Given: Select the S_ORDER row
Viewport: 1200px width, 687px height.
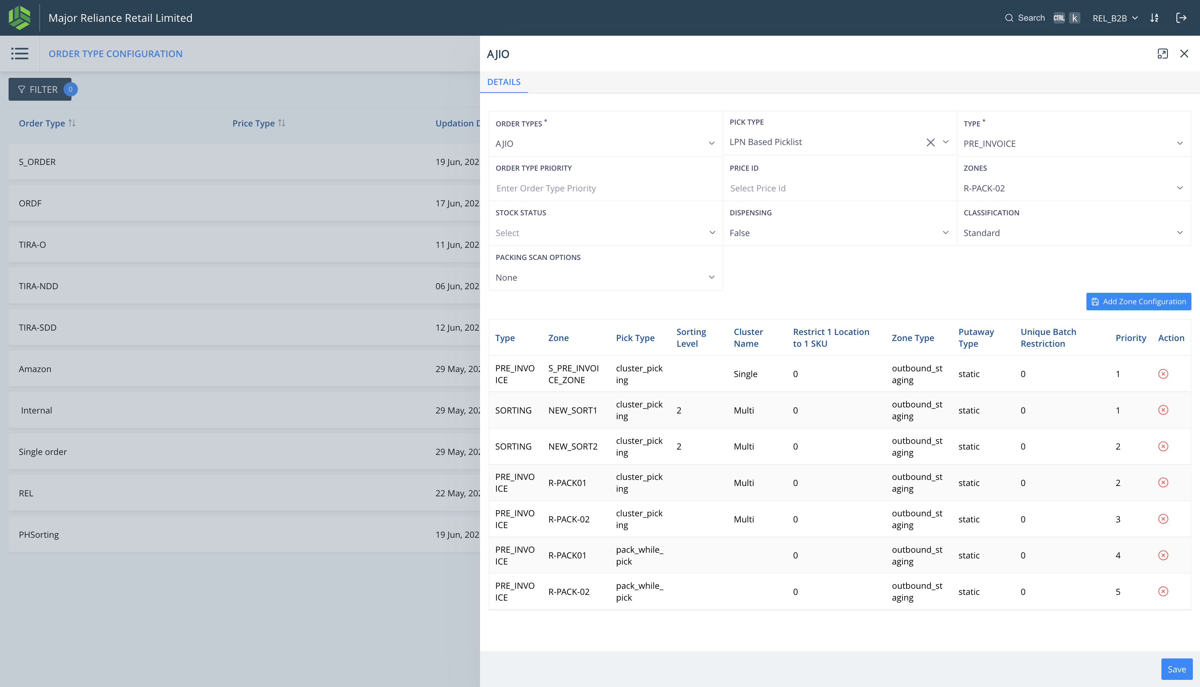Looking at the screenshot, I should (x=244, y=162).
